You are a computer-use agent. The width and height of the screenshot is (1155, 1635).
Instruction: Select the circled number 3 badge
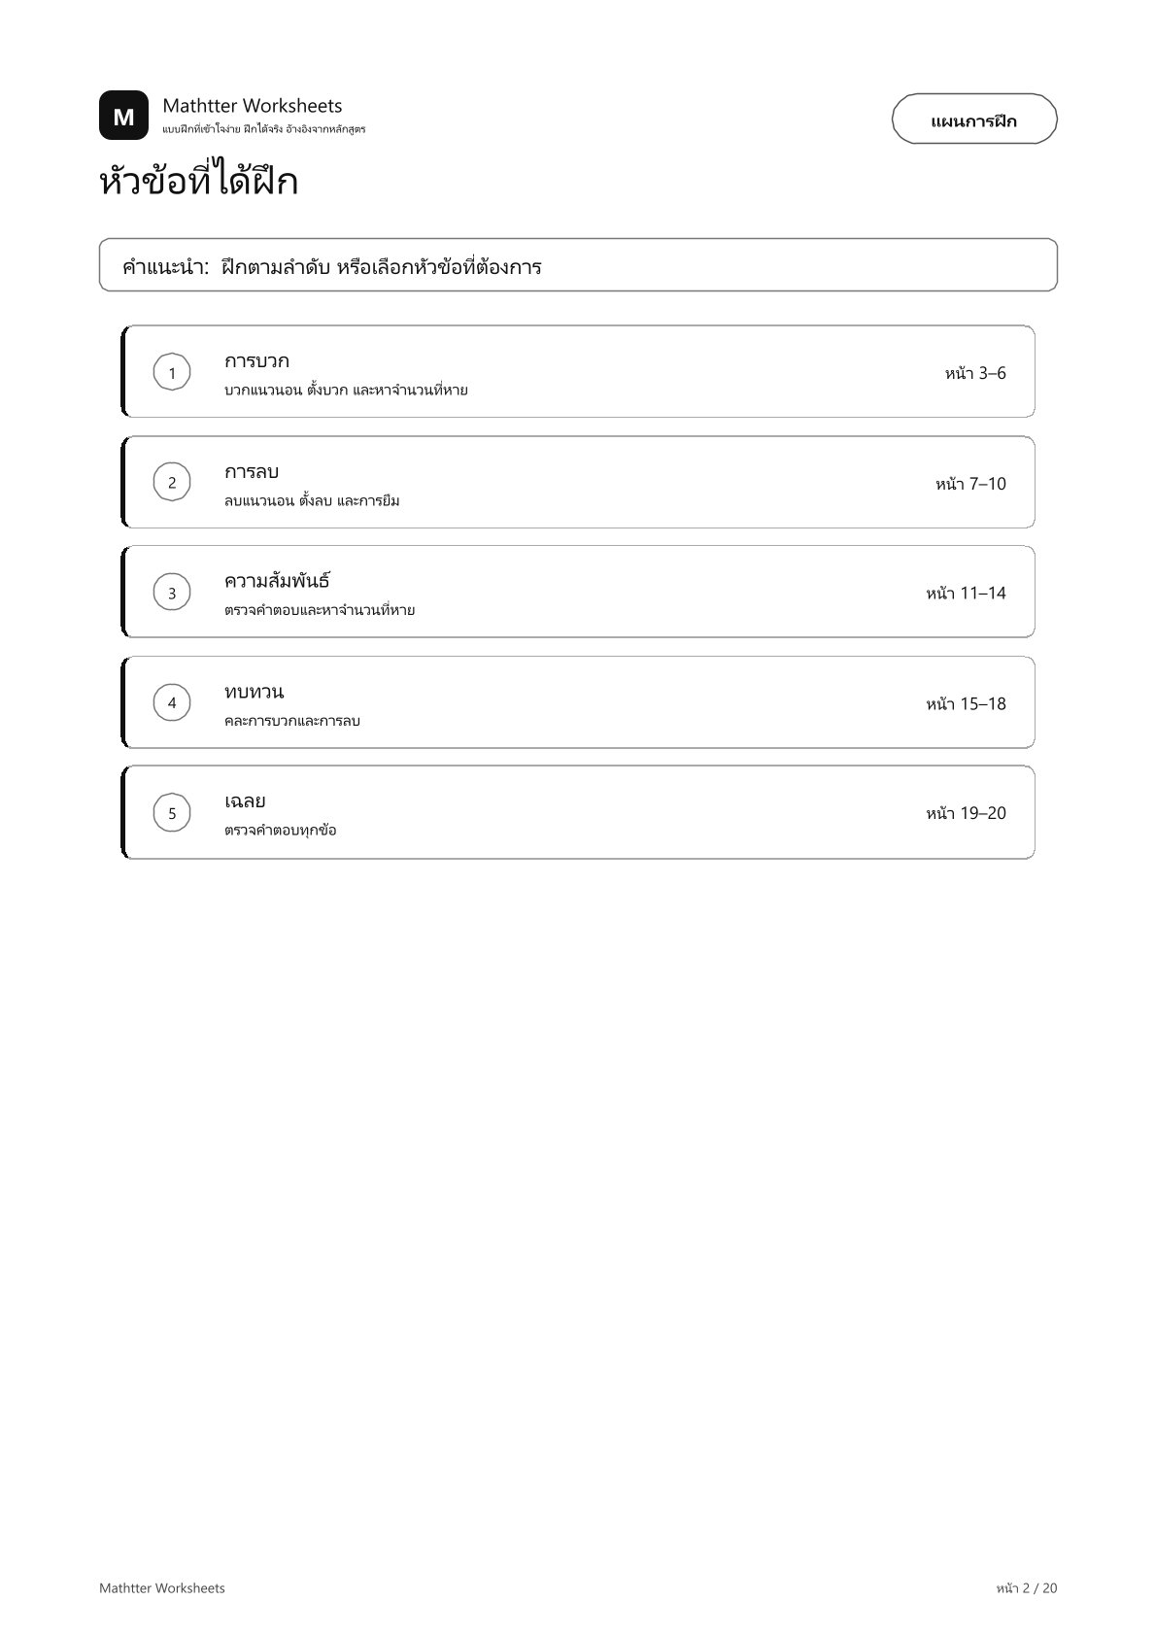(172, 593)
